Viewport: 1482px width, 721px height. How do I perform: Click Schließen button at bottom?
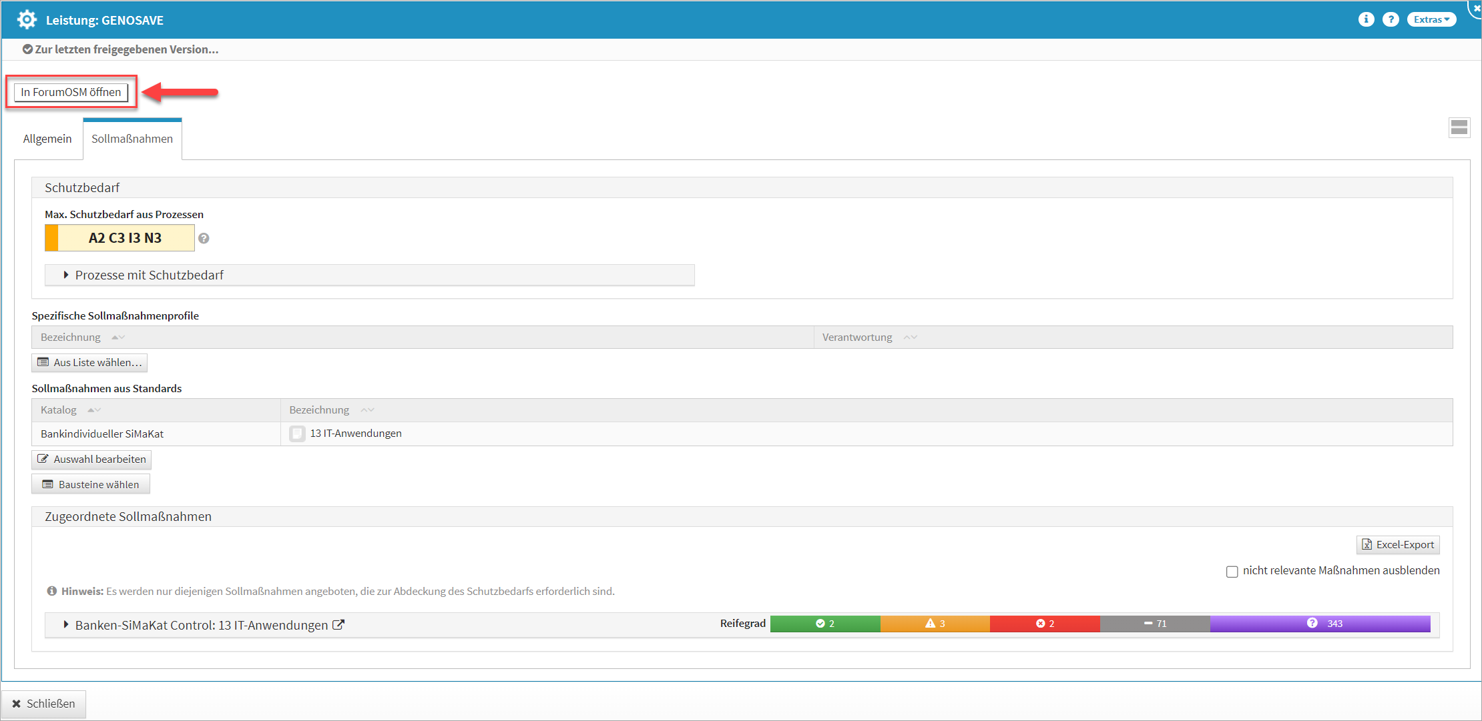(x=43, y=704)
